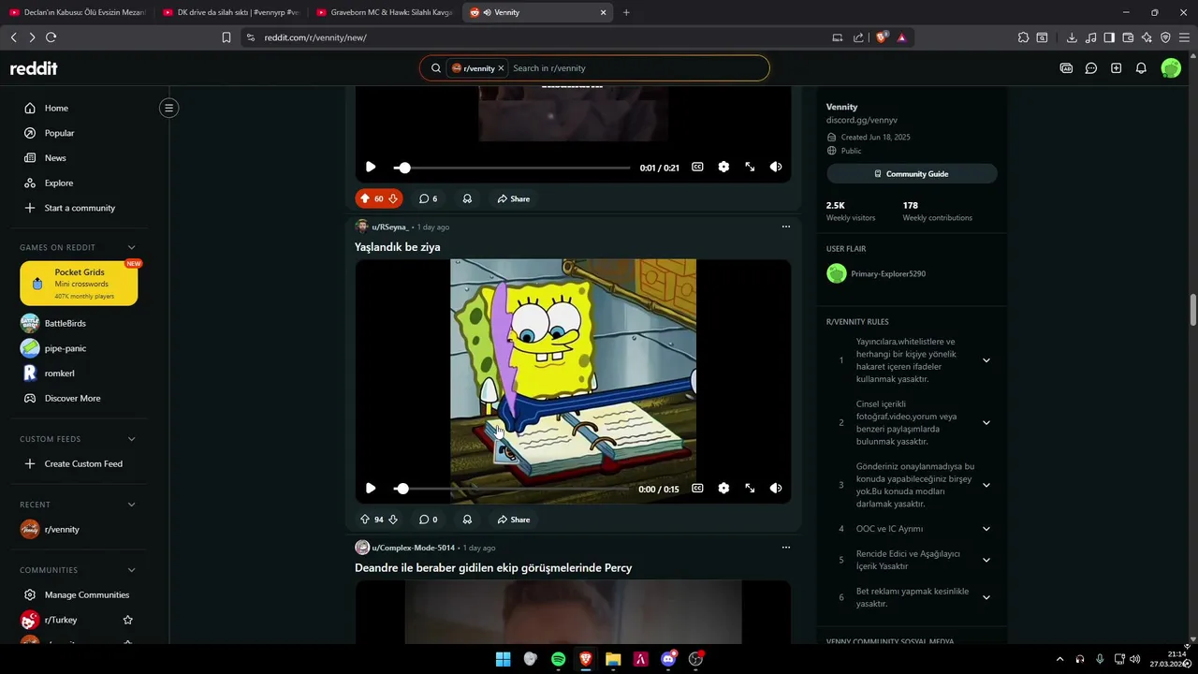The width and height of the screenshot is (1198, 674).
Task: Expand rule 4 OOC ve IC Ayrımı
Action: (x=986, y=529)
